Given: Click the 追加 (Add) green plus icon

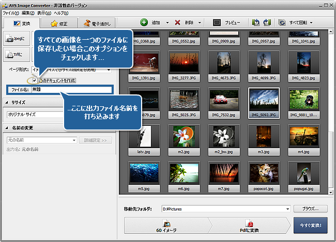Looking at the screenshot, I should pyautogui.click(x=144, y=23).
